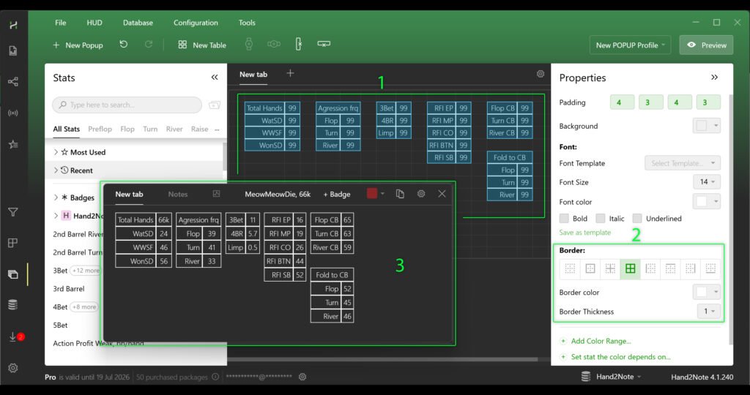Open the database icon in left sidebar

13,304
